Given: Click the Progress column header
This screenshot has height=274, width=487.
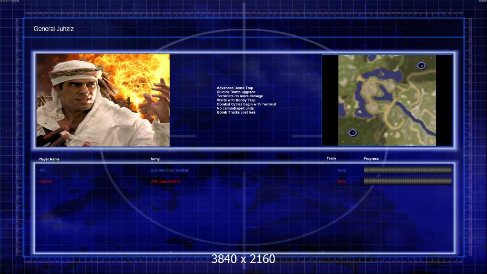Looking at the screenshot, I should click(x=371, y=158).
